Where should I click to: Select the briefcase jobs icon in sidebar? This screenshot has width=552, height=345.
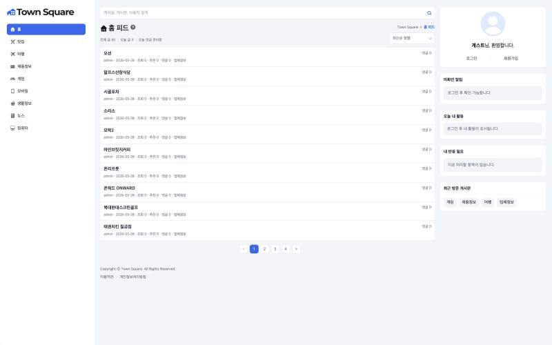coord(12,66)
